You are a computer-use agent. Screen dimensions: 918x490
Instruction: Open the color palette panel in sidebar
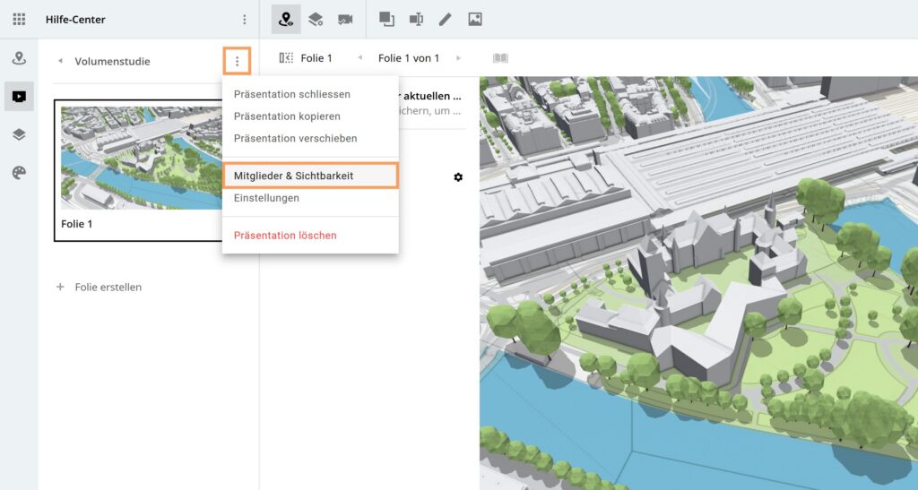(19, 173)
